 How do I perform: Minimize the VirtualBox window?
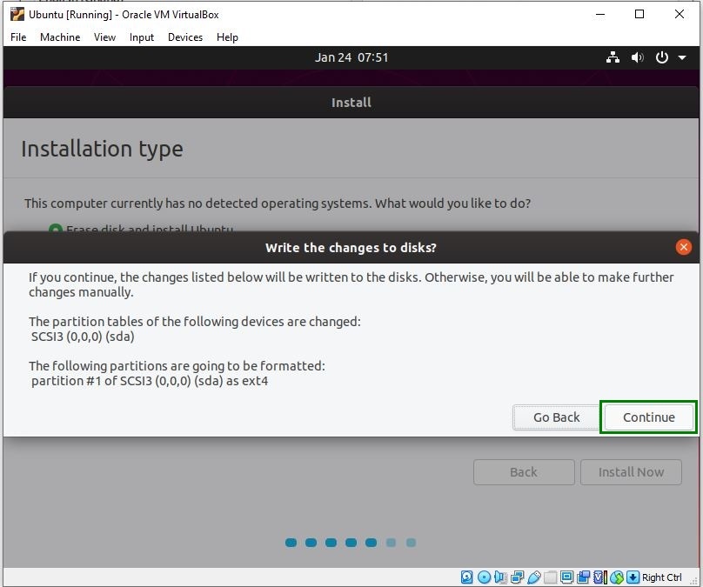point(600,14)
